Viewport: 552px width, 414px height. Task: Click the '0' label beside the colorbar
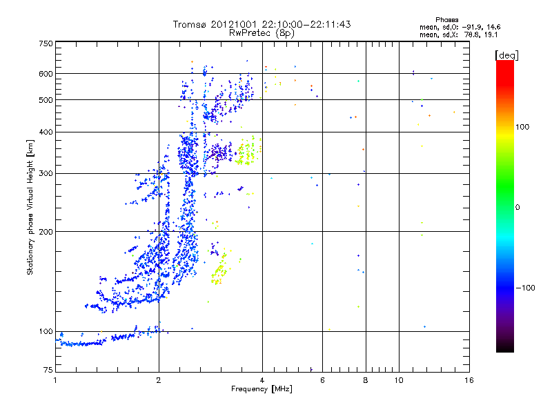517,207
